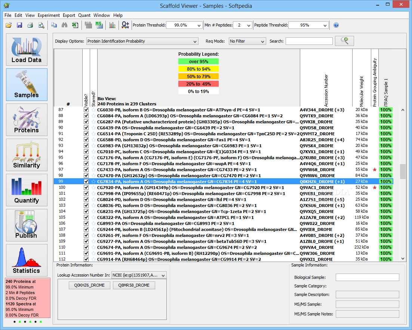The height and width of the screenshot is (330, 412).
Task: Click the binoculars find icon
Action: 64,25
